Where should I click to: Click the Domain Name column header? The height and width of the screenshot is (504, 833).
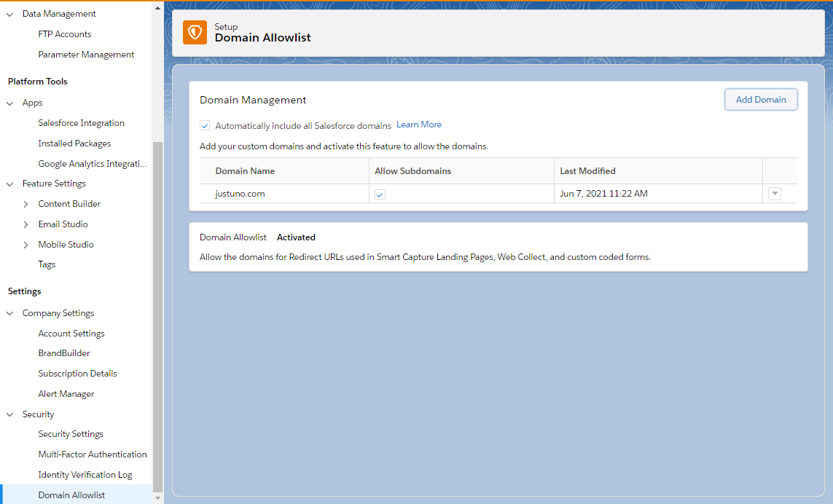pyautogui.click(x=245, y=171)
